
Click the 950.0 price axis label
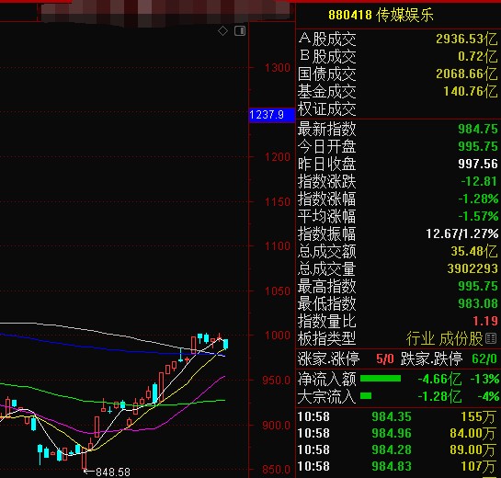[277, 381]
